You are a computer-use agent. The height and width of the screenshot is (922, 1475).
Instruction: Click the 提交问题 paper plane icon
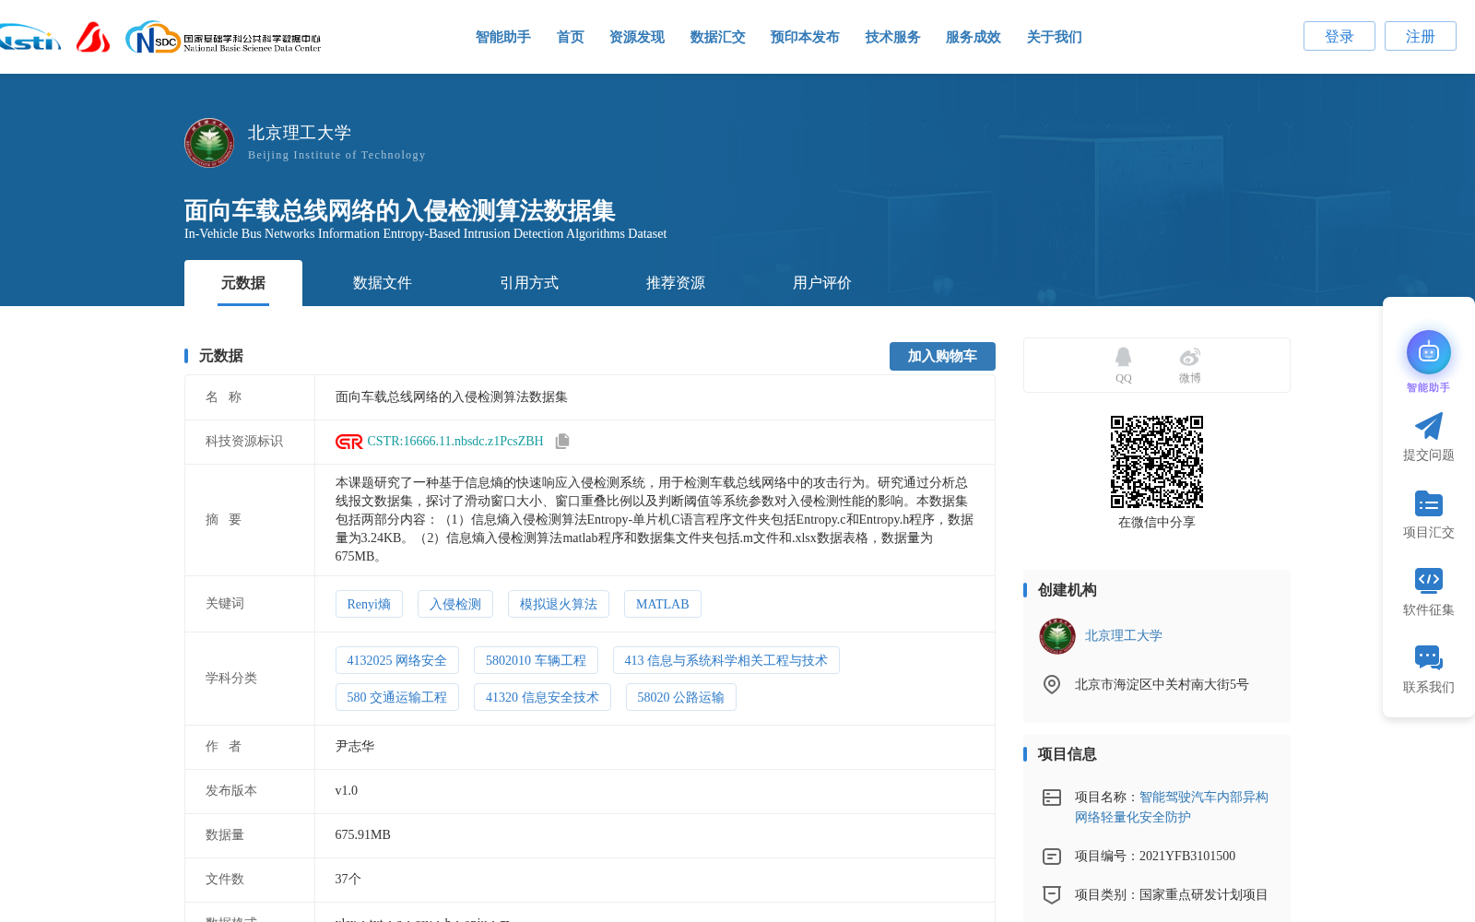(x=1428, y=426)
